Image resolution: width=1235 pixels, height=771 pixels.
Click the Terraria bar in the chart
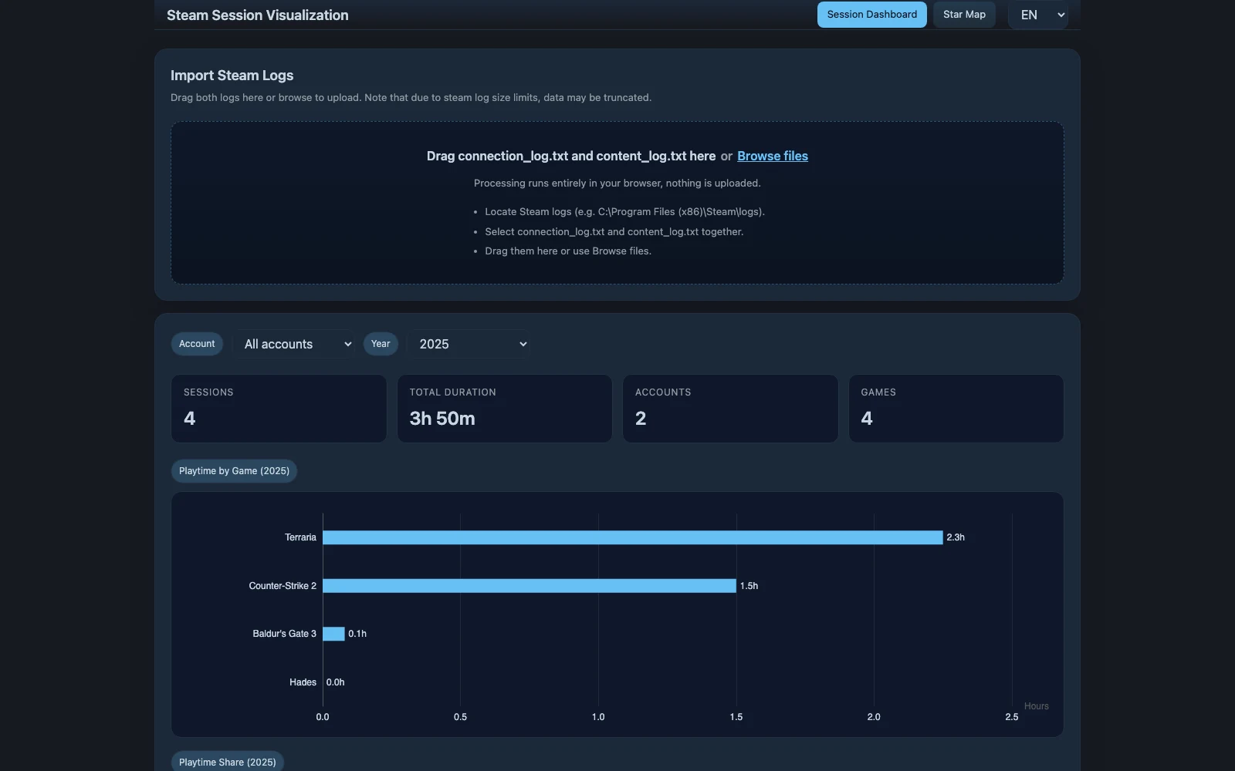[x=633, y=537]
